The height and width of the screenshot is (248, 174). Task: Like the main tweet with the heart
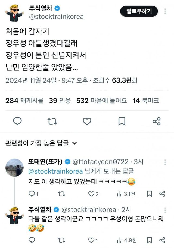[87, 121]
